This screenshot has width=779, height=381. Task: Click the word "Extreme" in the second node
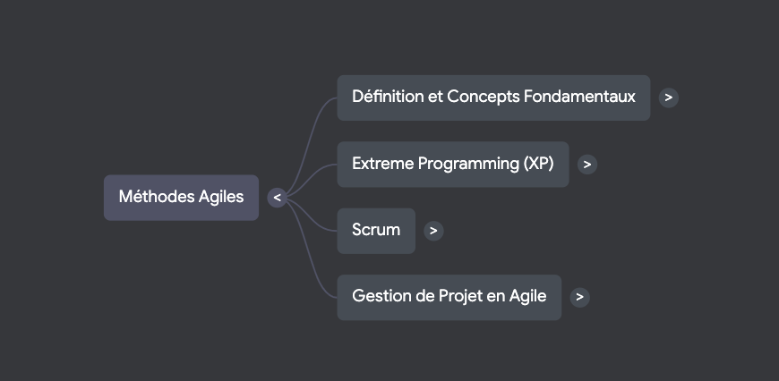[x=383, y=165]
